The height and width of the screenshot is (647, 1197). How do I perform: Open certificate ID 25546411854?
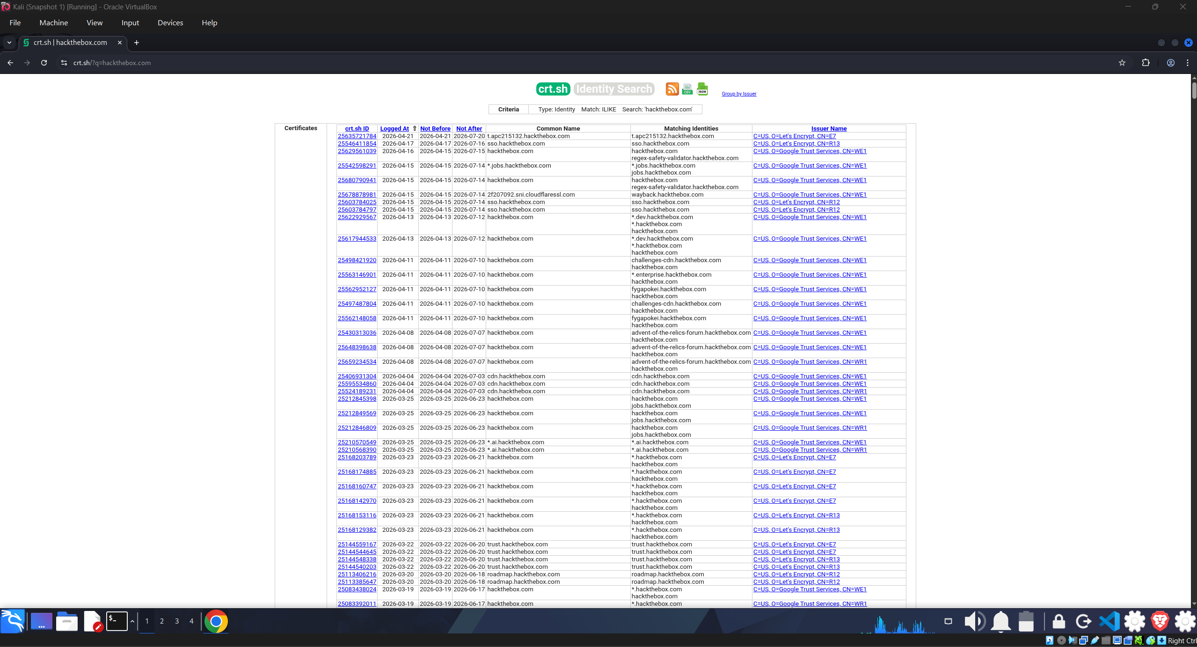tap(357, 144)
